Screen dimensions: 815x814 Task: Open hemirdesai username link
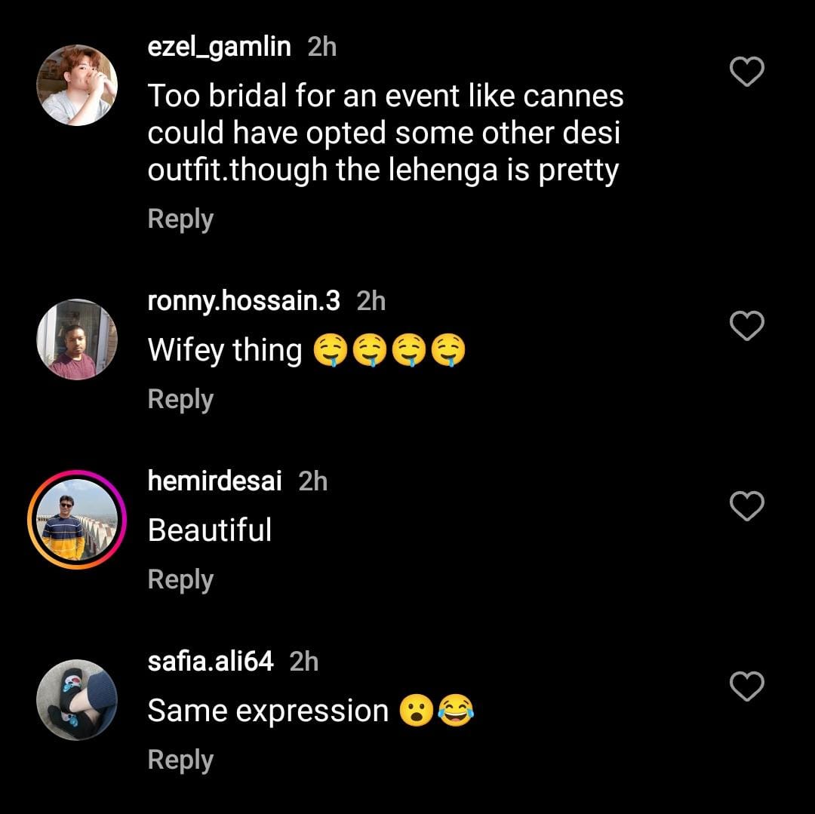click(x=214, y=481)
